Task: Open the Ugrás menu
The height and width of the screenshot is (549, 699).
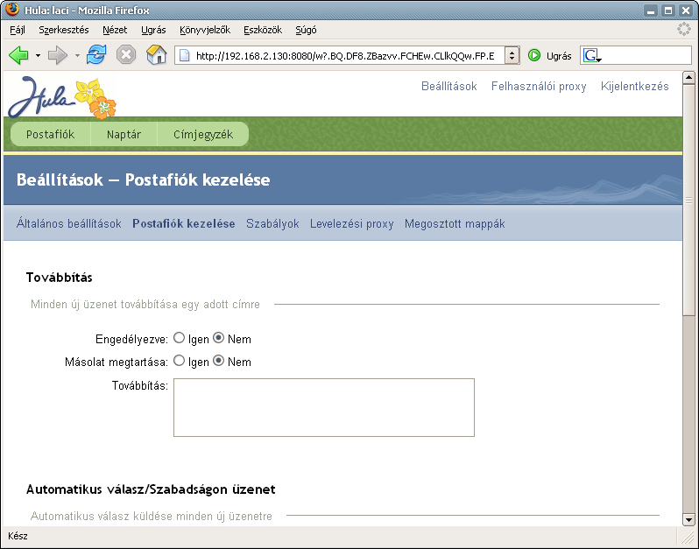Action: tap(153, 30)
